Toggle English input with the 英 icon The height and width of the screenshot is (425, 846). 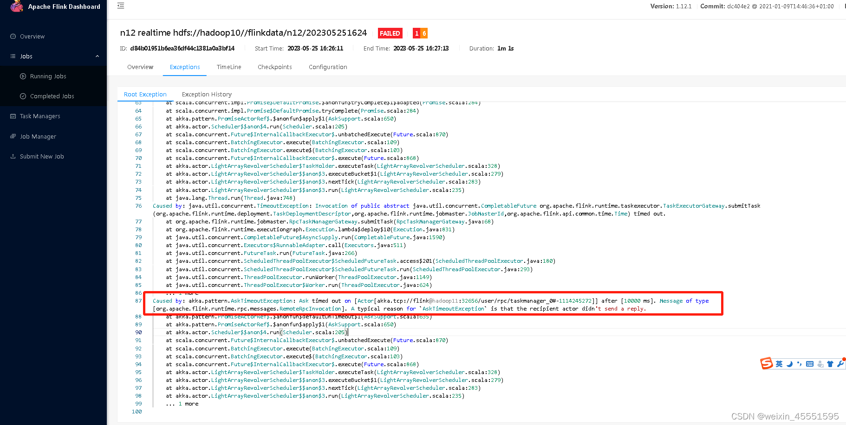[779, 363]
